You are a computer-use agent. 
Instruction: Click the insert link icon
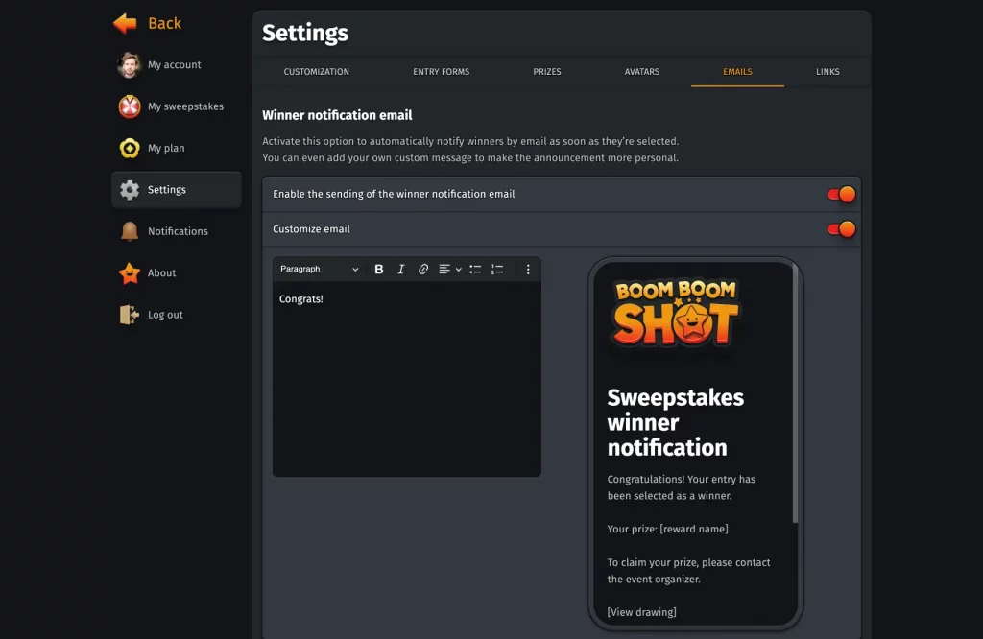(x=423, y=270)
